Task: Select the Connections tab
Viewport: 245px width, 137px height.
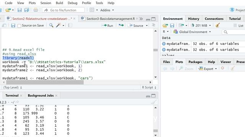Action: 214,19
